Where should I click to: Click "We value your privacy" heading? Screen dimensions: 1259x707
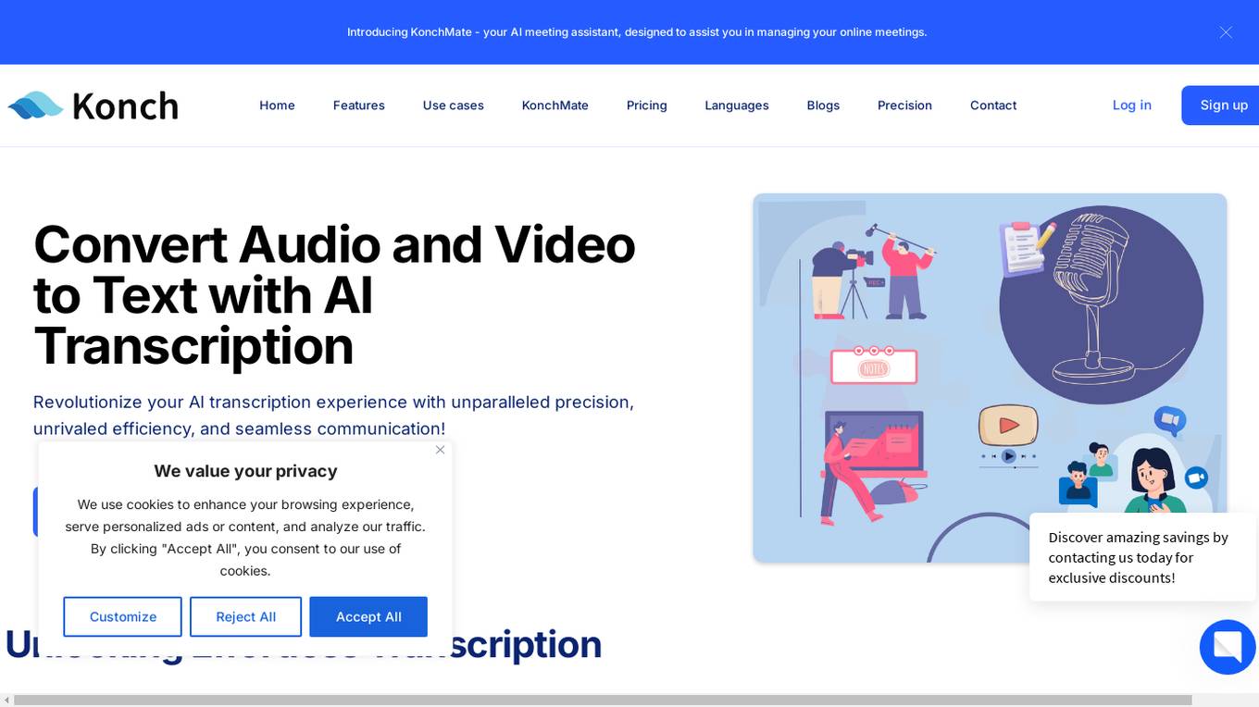point(245,471)
